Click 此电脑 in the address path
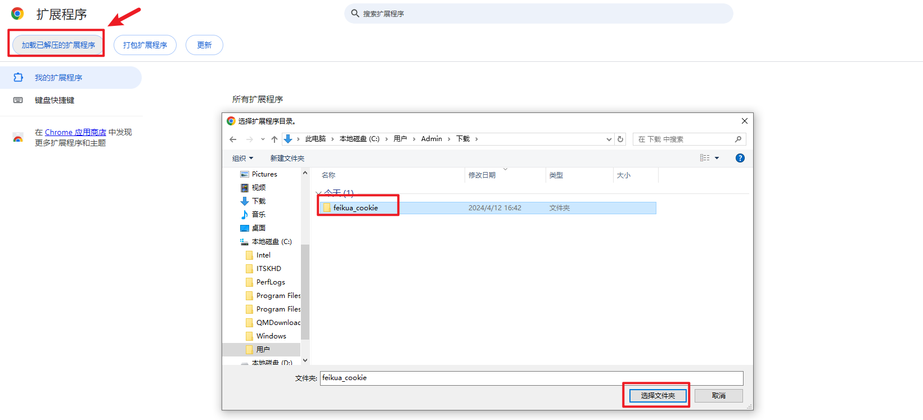Screen dimensions: 923x420 pos(316,139)
